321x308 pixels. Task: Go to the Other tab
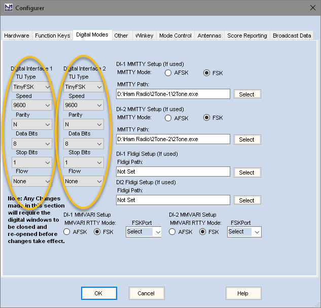tap(121, 36)
